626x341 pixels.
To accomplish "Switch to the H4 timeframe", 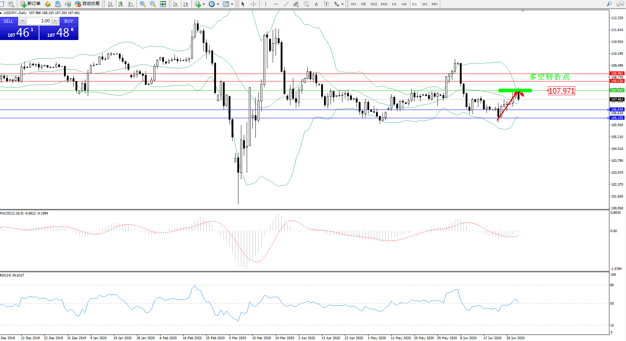I will pyautogui.click(x=404, y=4).
